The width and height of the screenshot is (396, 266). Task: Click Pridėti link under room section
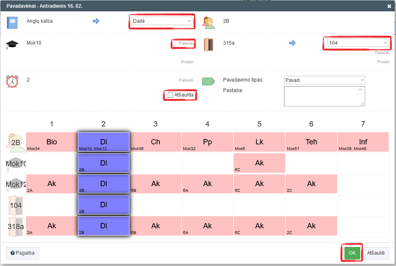(383, 62)
